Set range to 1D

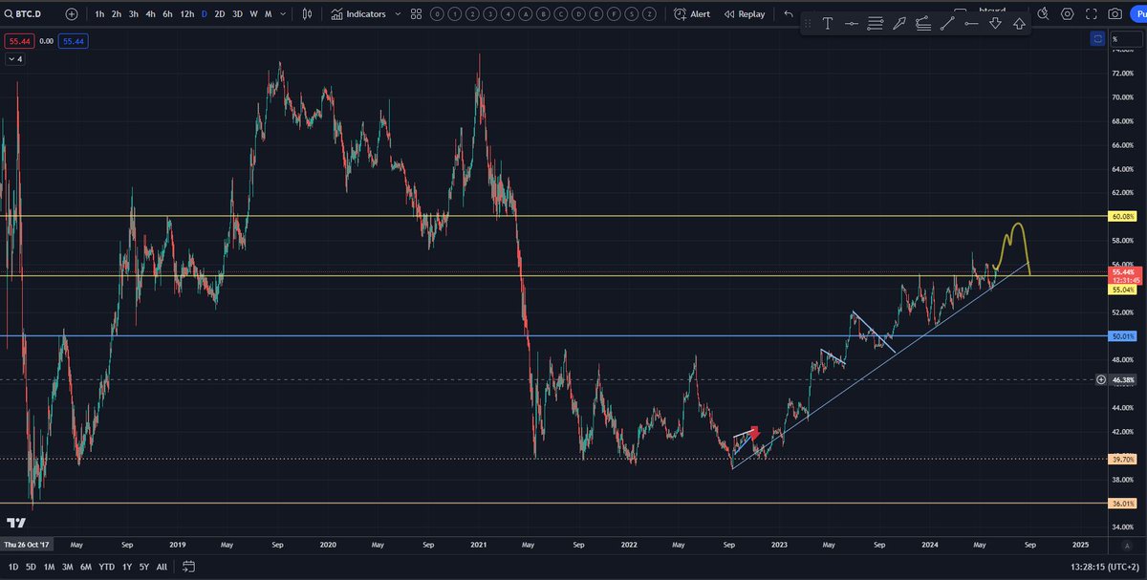13,567
